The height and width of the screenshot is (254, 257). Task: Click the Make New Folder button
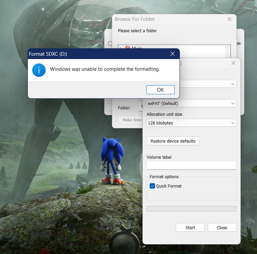131,120
